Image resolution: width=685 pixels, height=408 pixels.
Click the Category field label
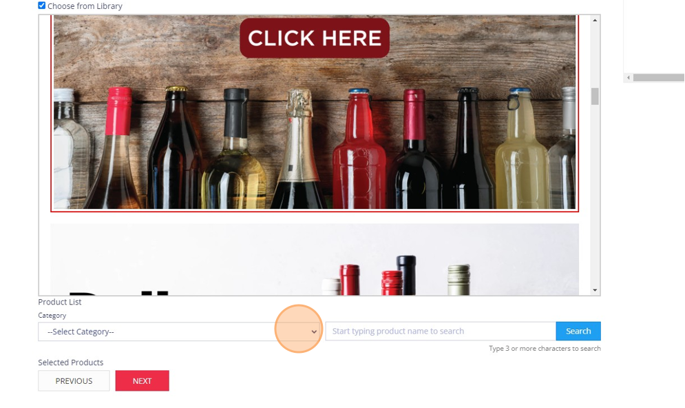point(52,315)
